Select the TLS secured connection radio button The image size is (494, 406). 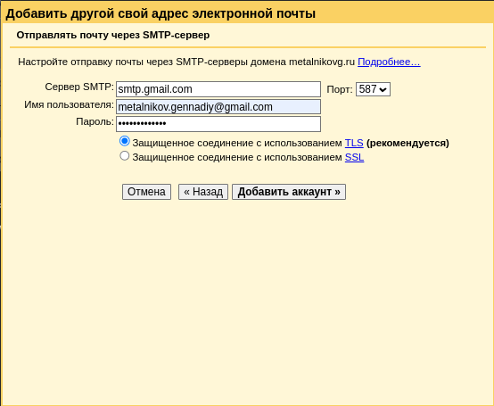click(125, 141)
